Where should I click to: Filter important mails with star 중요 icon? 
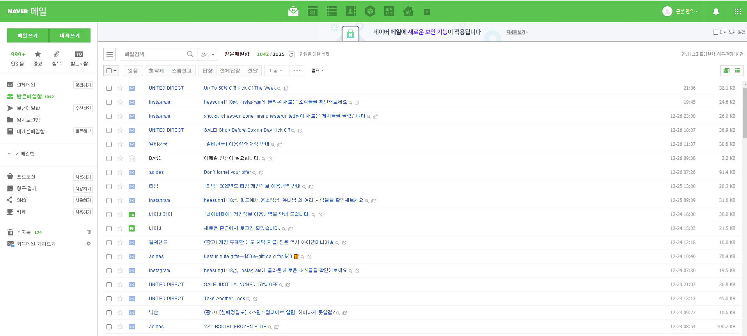click(x=38, y=58)
